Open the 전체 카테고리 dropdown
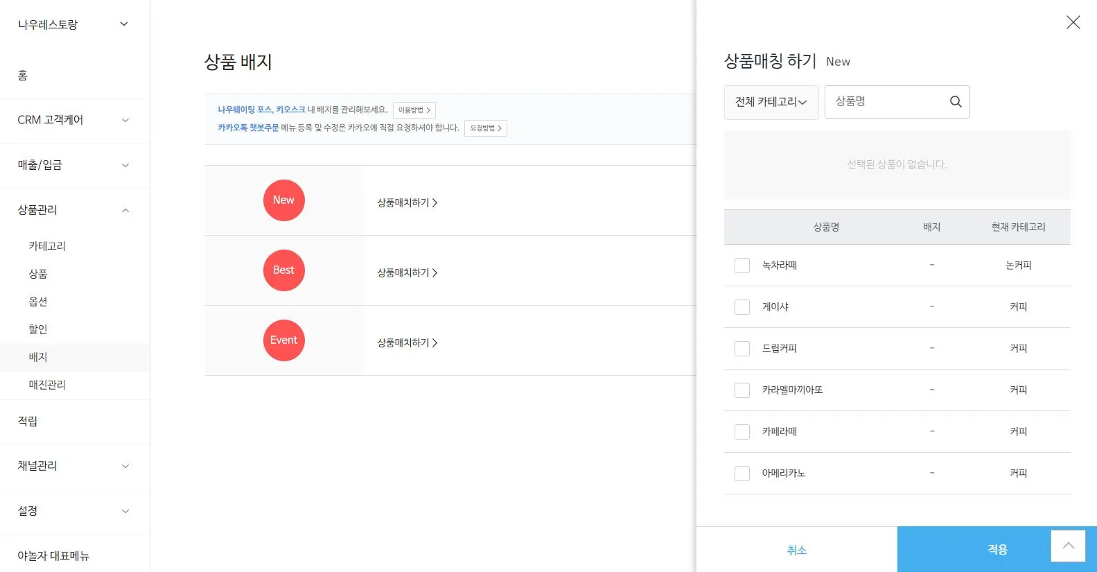Image resolution: width=1097 pixels, height=572 pixels. [771, 102]
